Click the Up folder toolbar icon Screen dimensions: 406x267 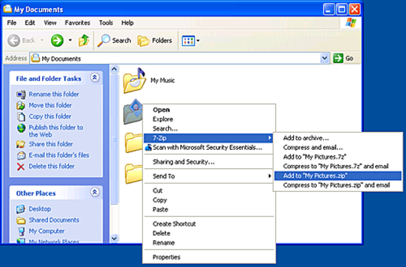(x=84, y=41)
